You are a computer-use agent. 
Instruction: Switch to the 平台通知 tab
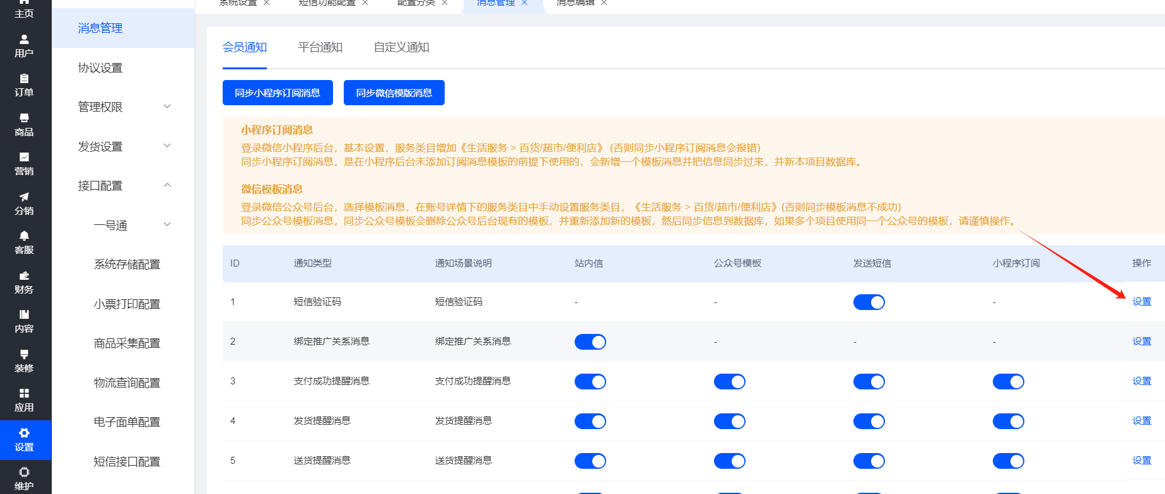320,47
